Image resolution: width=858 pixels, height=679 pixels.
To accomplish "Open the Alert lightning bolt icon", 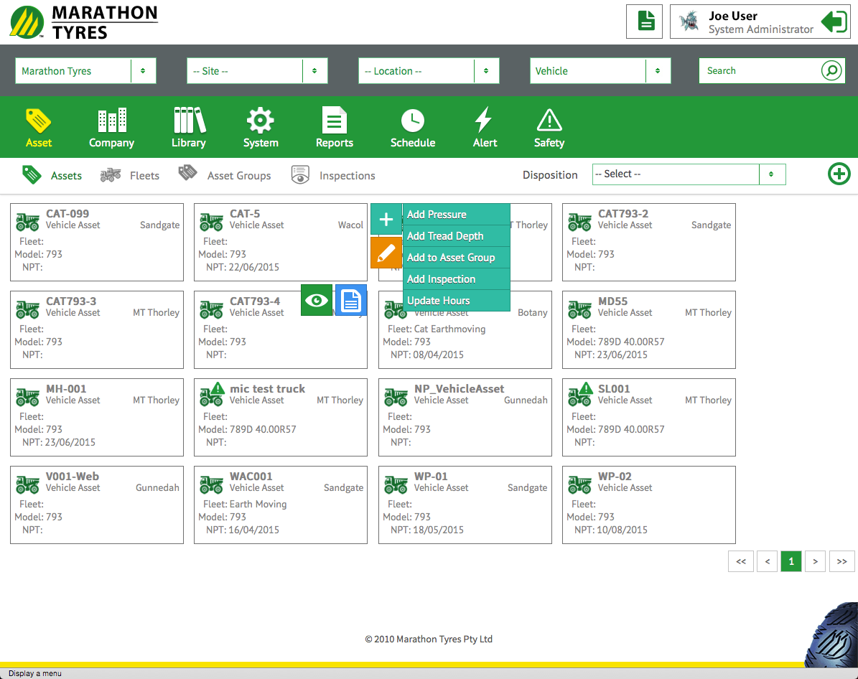I will [x=485, y=121].
